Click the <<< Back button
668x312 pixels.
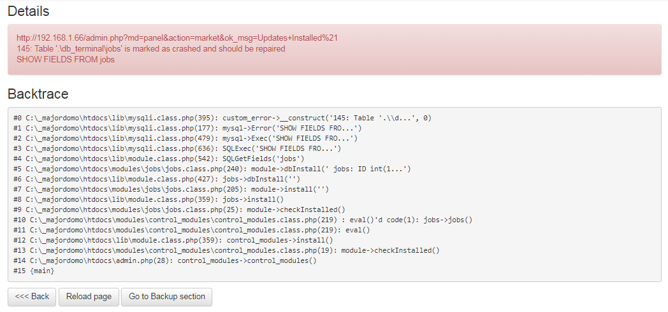(32, 297)
